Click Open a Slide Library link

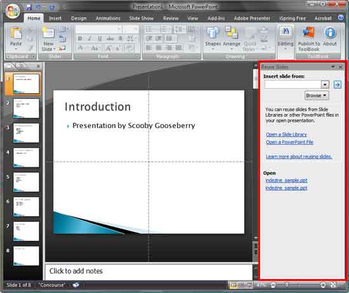coord(286,134)
